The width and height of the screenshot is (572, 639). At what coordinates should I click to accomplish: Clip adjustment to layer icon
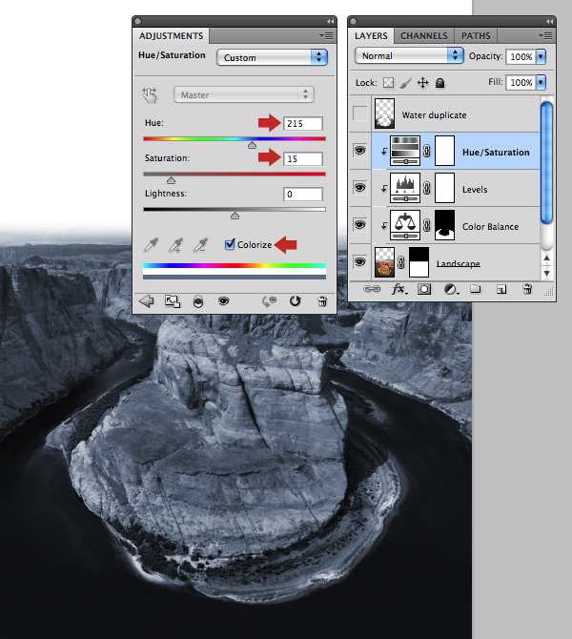pos(198,302)
